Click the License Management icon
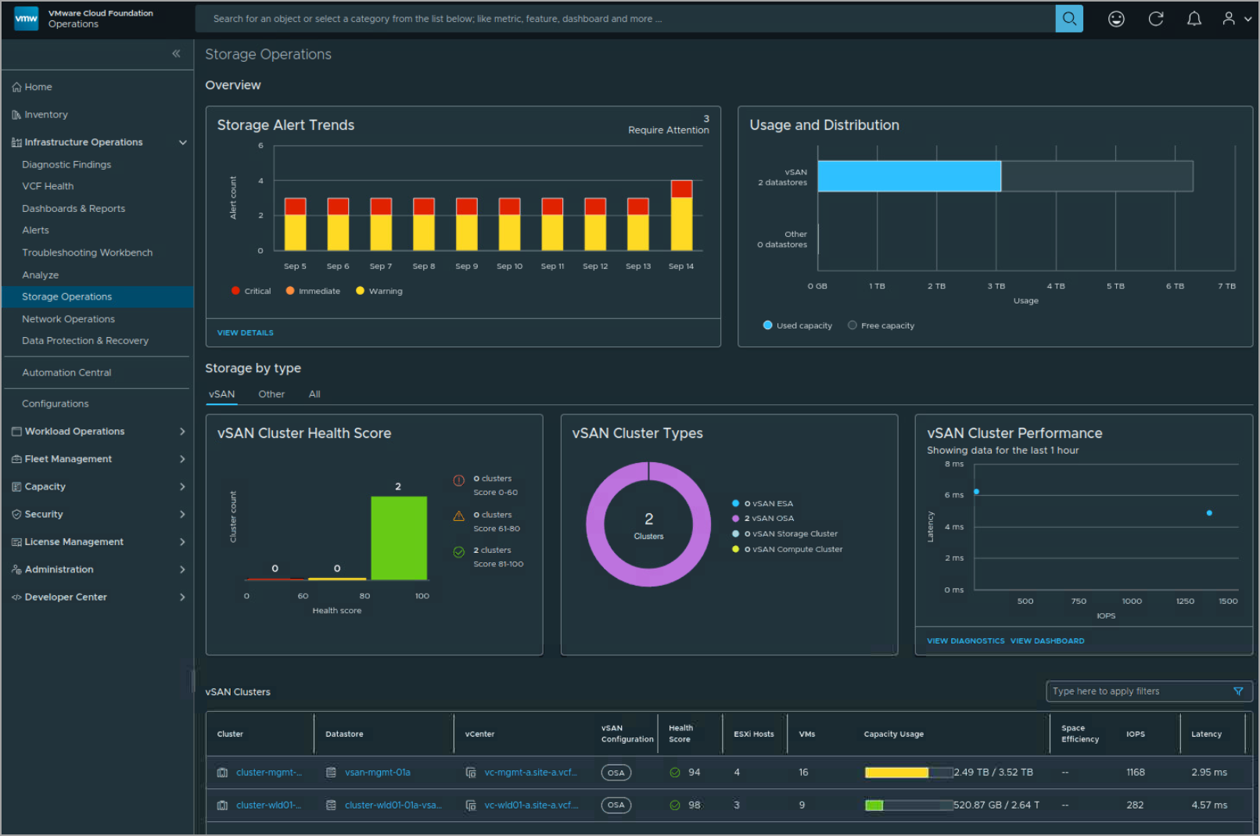Image resolution: width=1260 pixels, height=836 pixels. (16, 542)
